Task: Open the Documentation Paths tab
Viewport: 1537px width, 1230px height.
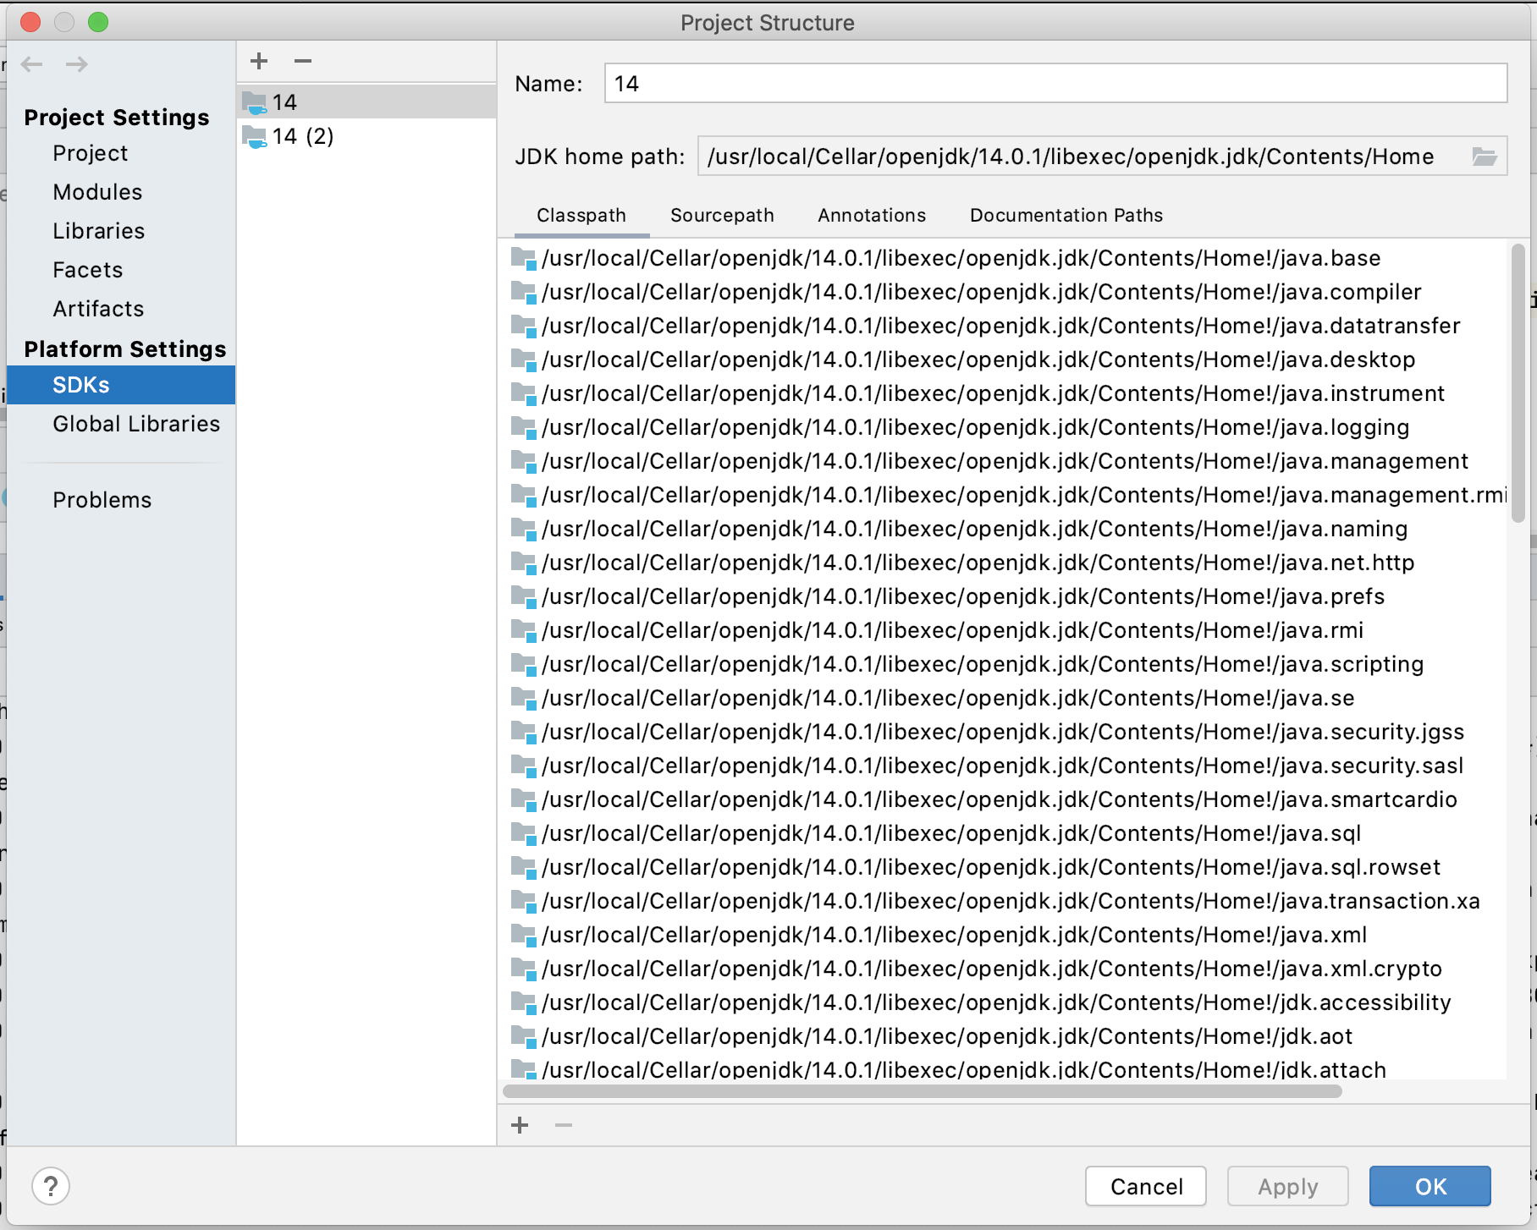Action: click(x=1066, y=215)
